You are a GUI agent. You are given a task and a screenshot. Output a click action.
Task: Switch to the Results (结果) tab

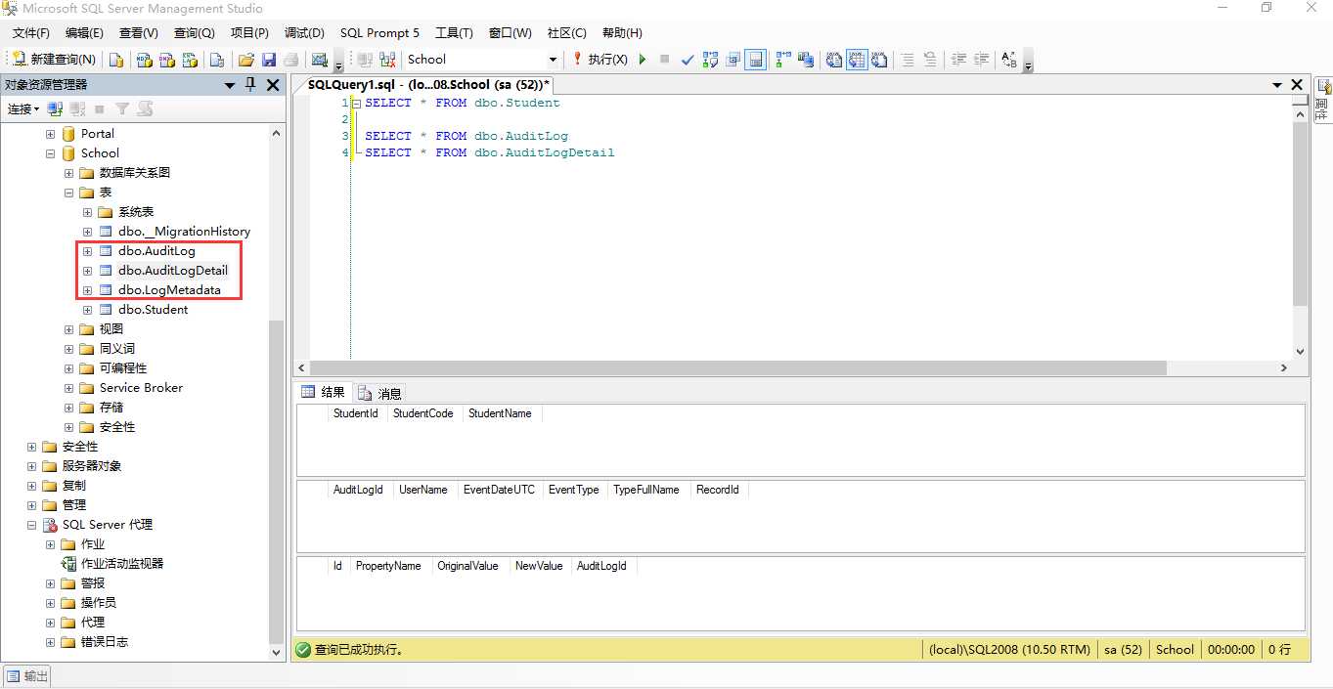[x=324, y=393]
